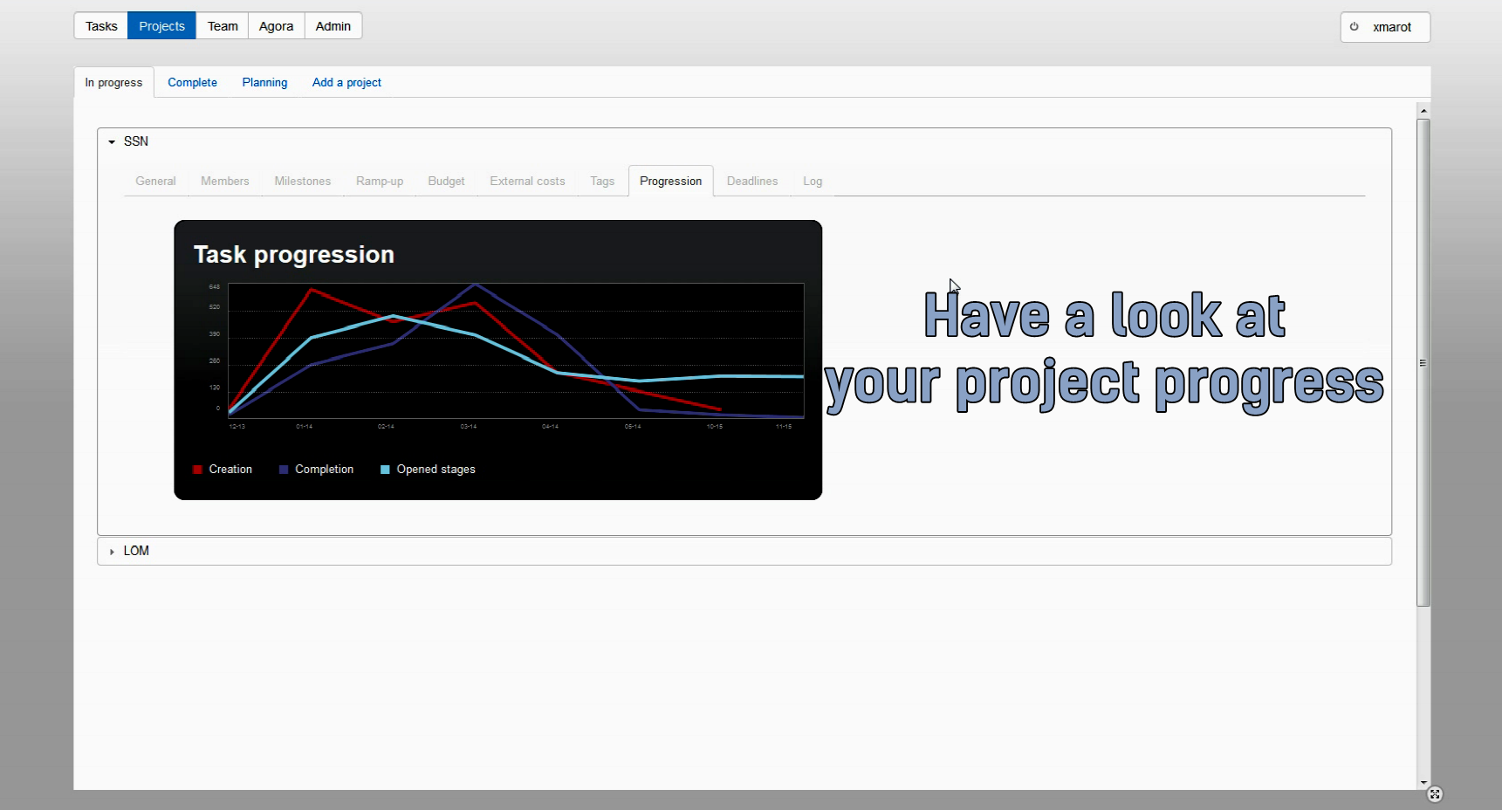Show the Milestones tab
The width and height of the screenshot is (1502, 810).
(x=303, y=181)
